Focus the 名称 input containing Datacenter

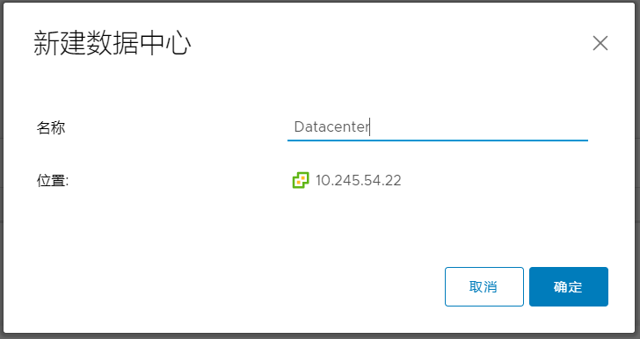coord(438,126)
